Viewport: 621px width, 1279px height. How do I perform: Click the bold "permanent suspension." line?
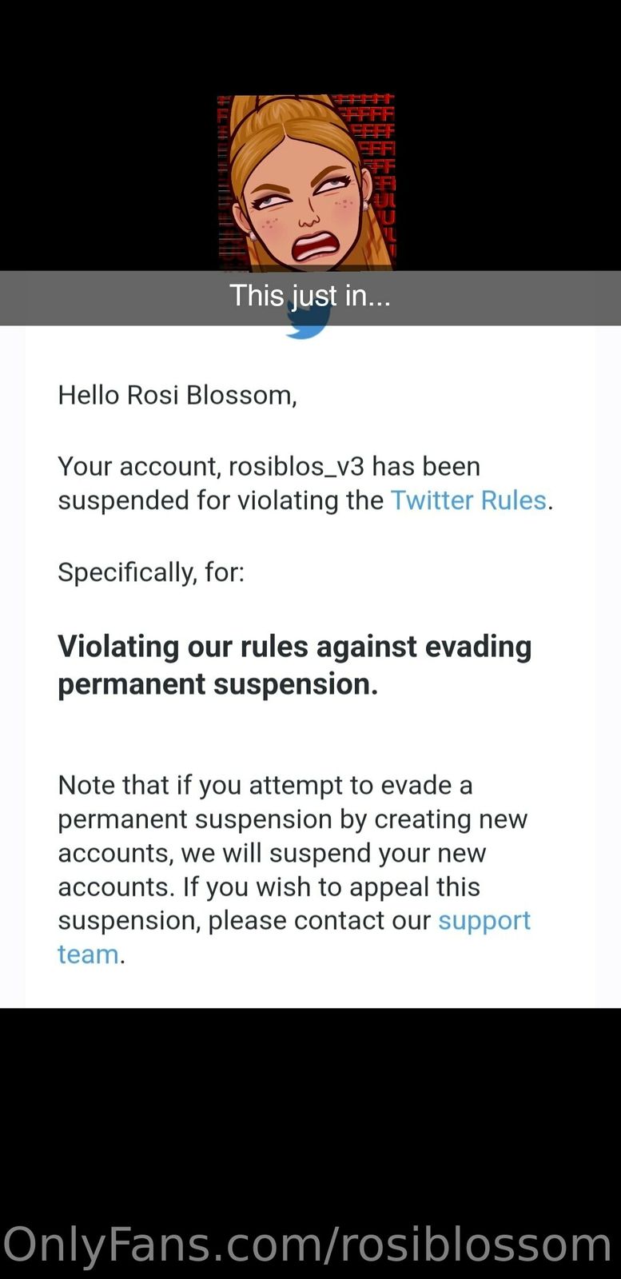(x=217, y=684)
